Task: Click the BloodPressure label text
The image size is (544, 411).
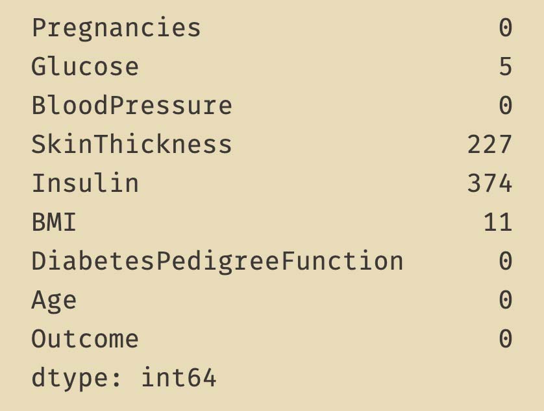Action: click(x=132, y=106)
